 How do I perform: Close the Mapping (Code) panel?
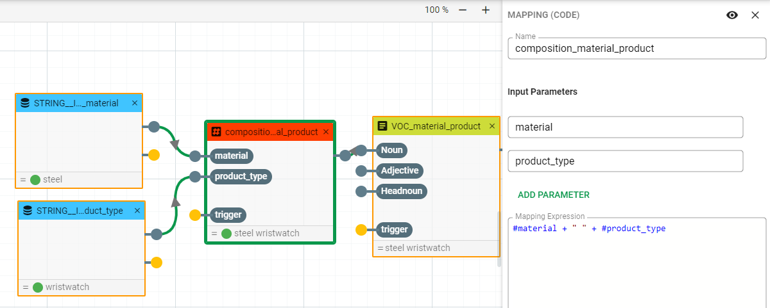755,15
